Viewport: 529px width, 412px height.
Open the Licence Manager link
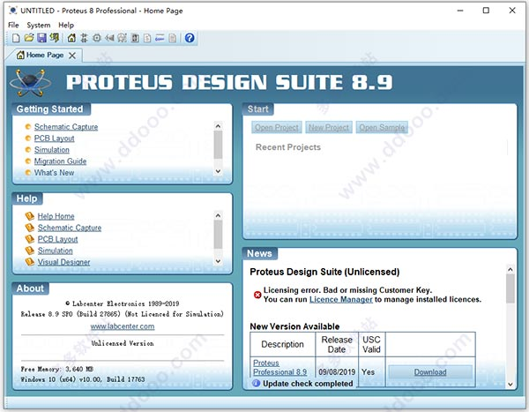coord(340,300)
